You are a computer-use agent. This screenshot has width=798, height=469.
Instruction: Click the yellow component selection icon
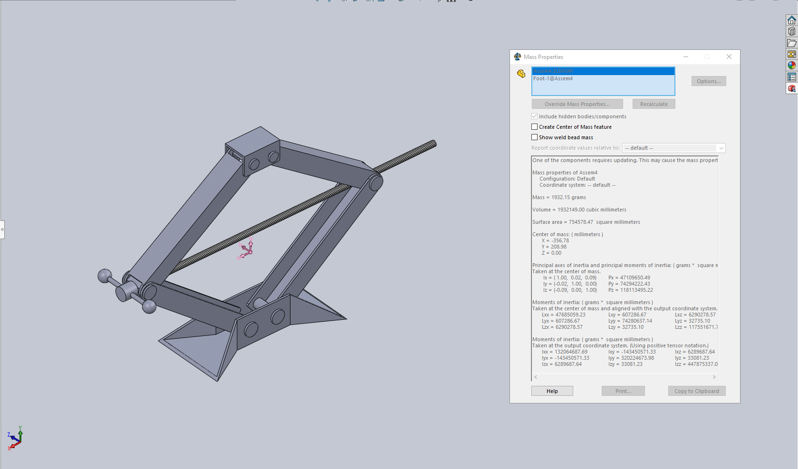pyautogui.click(x=521, y=74)
